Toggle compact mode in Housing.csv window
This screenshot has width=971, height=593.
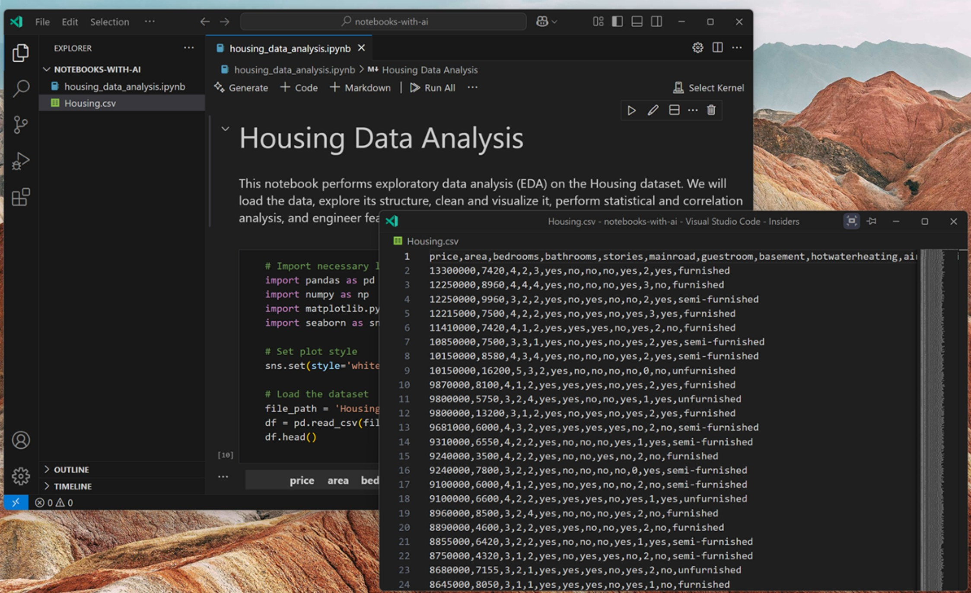coord(851,221)
